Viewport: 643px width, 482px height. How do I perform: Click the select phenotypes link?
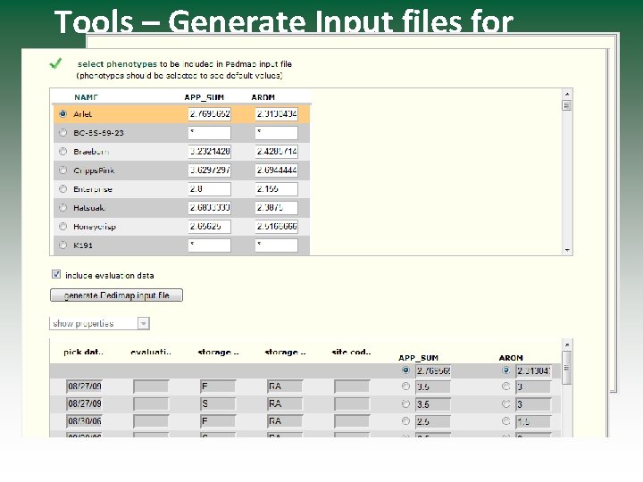pyautogui.click(x=117, y=64)
